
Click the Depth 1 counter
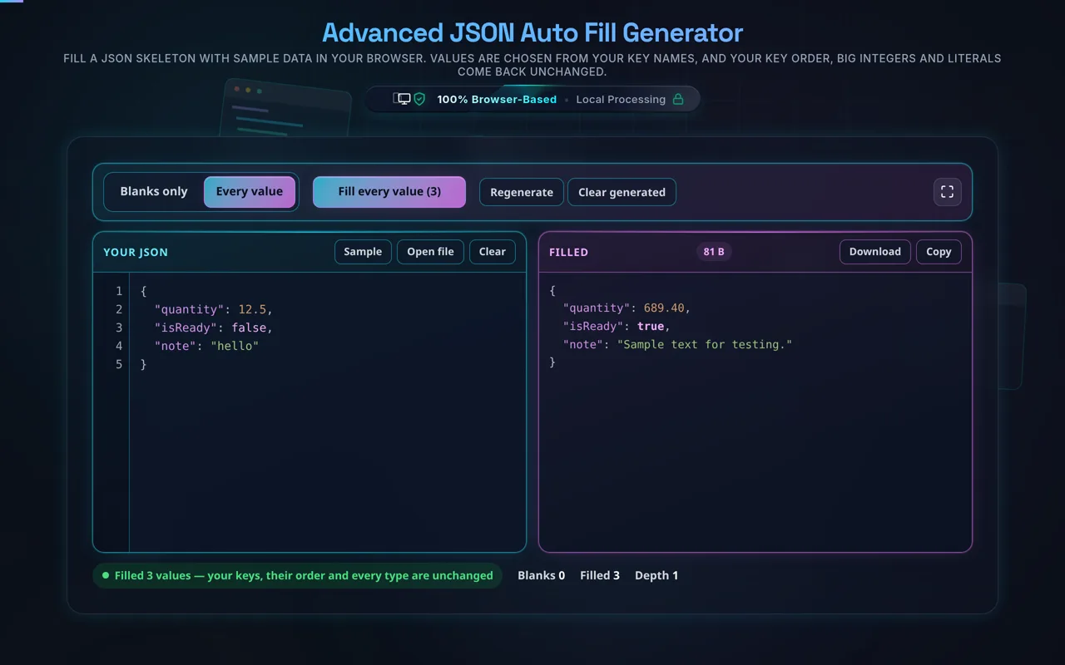(x=656, y=575)
